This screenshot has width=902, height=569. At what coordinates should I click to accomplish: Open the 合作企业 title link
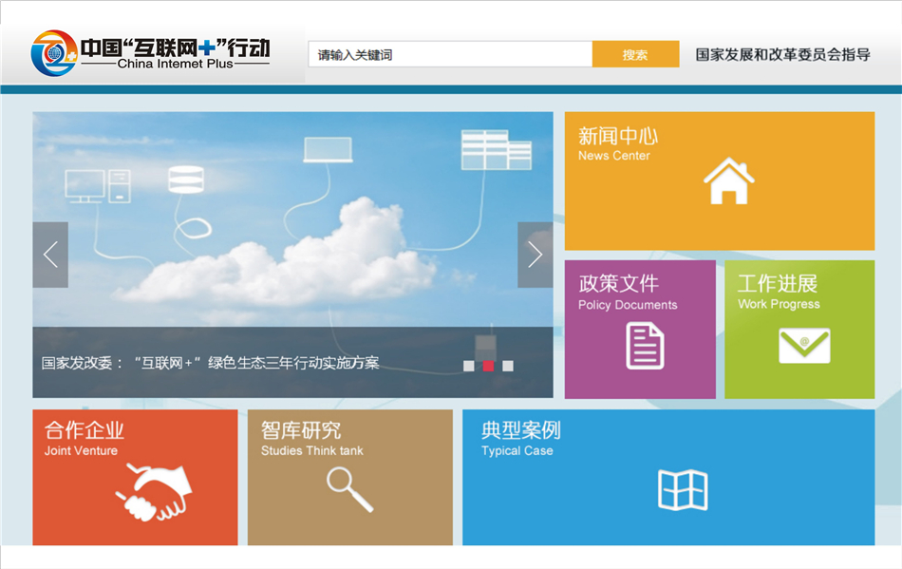(84, 430)
